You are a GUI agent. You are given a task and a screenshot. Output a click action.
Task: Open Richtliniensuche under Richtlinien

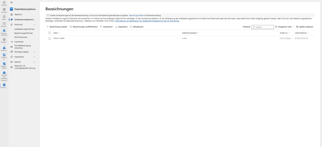21,37
